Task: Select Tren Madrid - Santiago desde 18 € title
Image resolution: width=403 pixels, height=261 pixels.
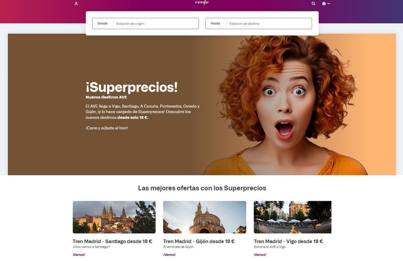Action: click(112, 241)
